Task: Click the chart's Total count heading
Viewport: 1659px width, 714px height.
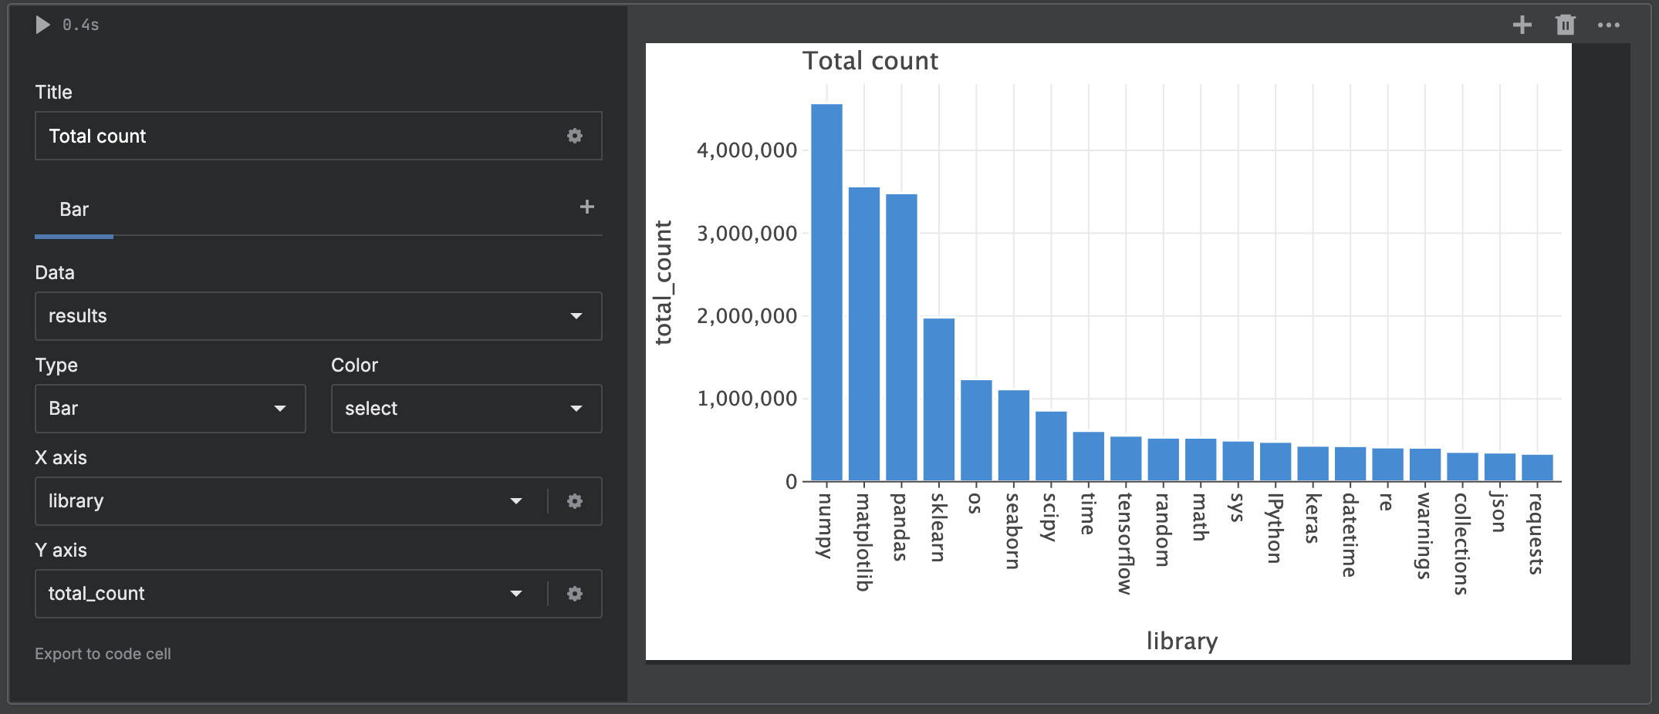Action: click(x=870, y=60)
